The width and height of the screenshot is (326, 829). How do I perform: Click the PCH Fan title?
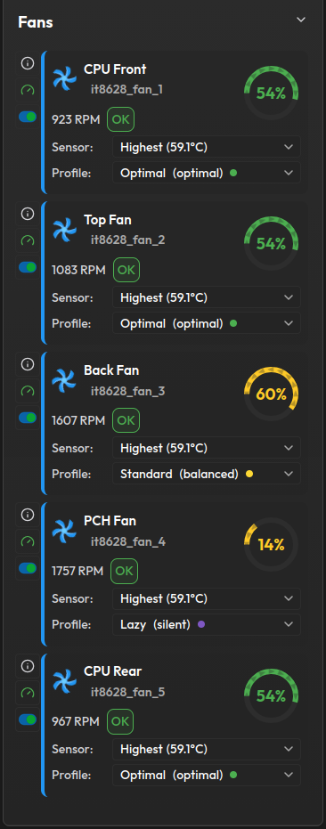(110, 521)
